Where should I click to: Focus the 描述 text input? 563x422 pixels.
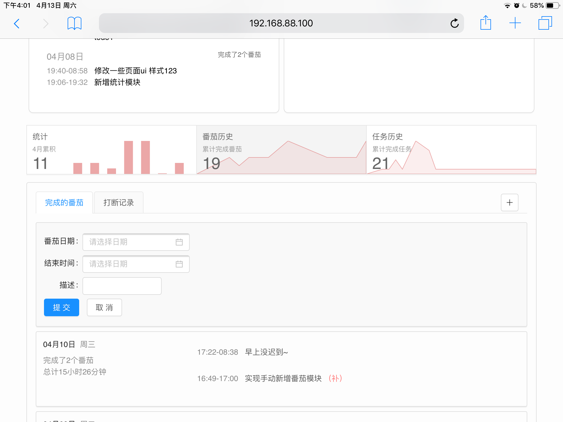point(122,286)
